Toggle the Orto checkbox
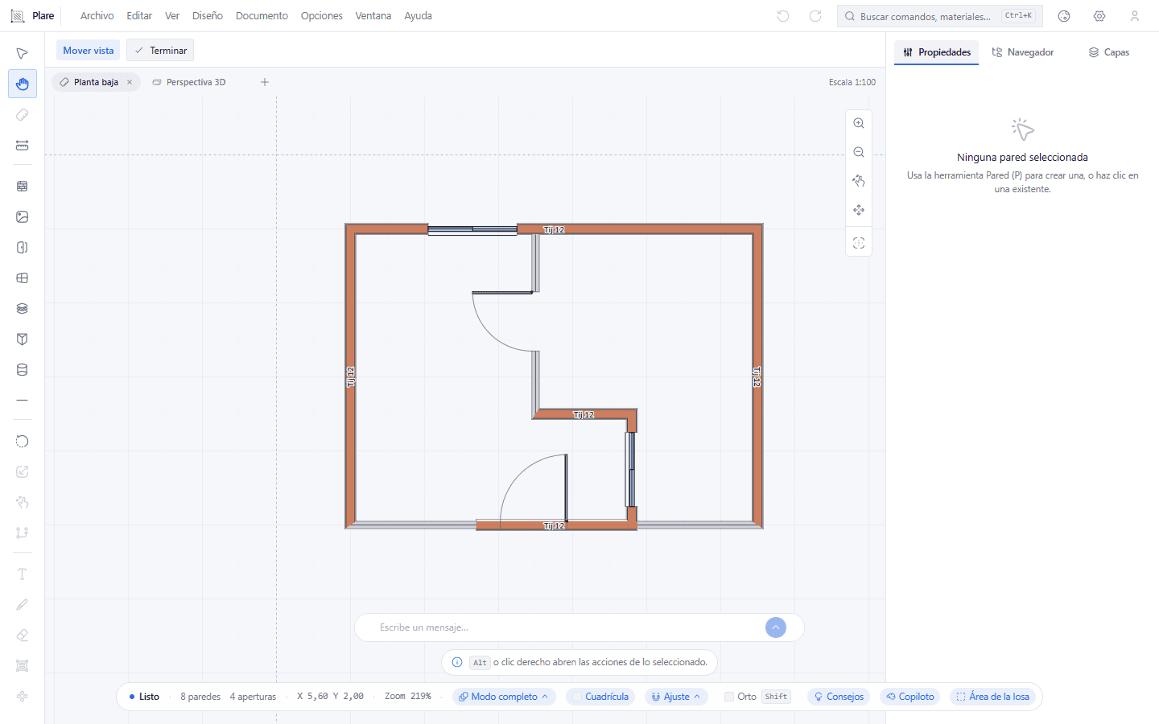The image size is (1159, 724). coord(729,697)
